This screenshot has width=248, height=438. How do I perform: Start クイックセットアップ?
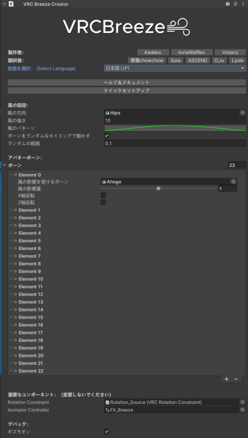(127, 91)
